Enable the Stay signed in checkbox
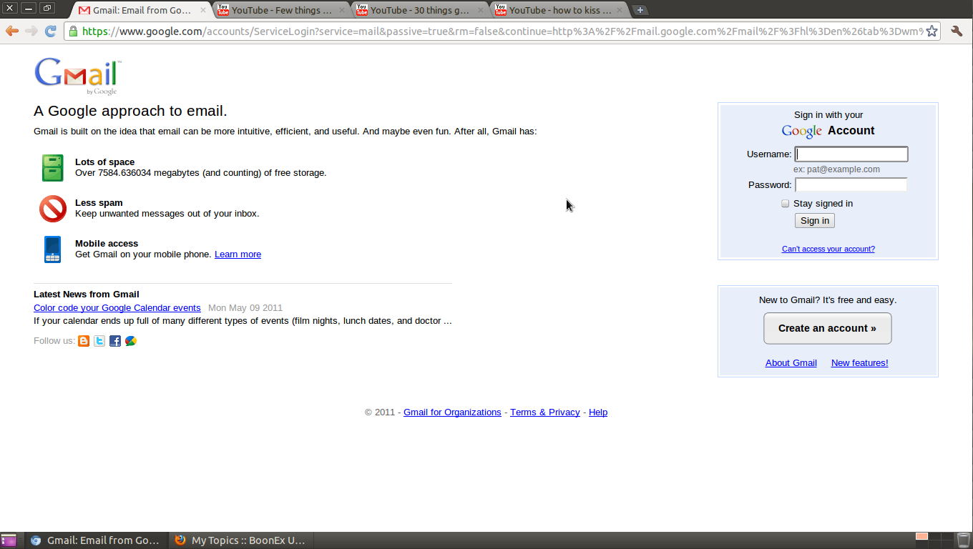973x549 pixels. coord(785,204)
